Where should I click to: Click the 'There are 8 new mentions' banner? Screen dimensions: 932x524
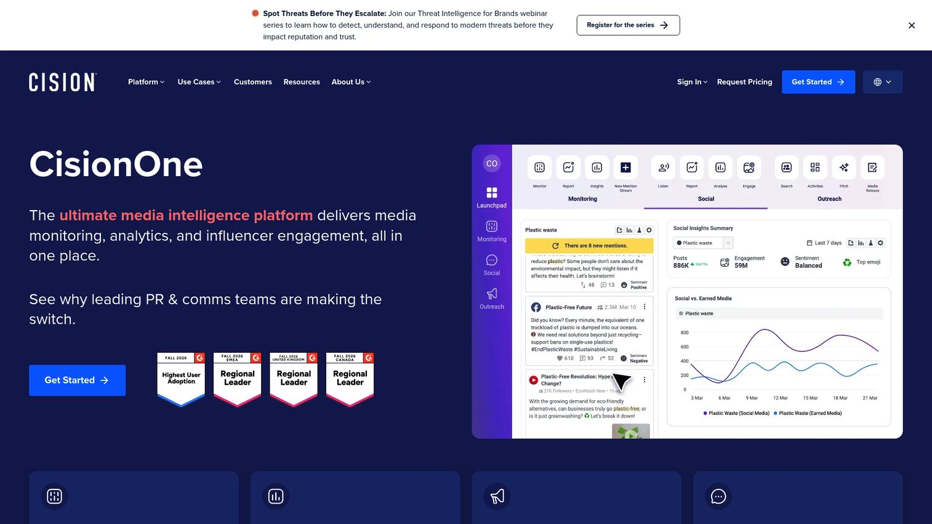click(589, 246)
